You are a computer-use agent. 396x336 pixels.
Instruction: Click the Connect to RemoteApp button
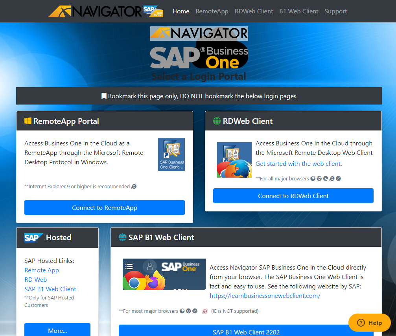point(105,207)
